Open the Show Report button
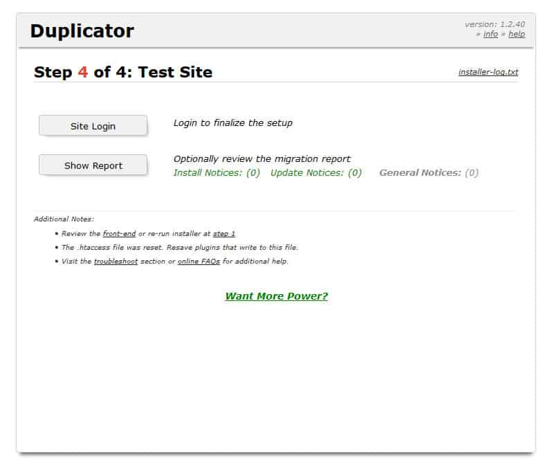552x474 pixels. point(93,165)
